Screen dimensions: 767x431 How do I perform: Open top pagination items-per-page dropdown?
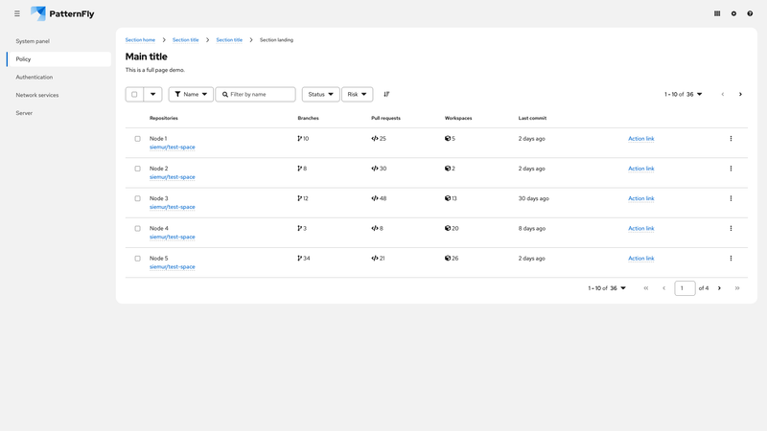[x=684, y=94]
